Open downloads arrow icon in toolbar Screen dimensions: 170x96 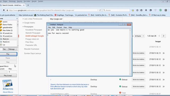point(146,10)
